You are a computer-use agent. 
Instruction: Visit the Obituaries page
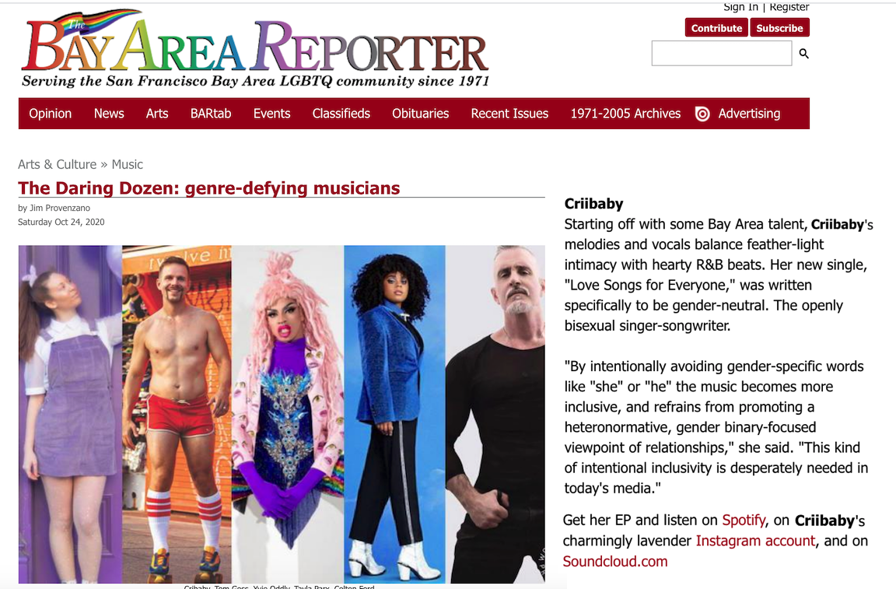(x=421, y=114)
